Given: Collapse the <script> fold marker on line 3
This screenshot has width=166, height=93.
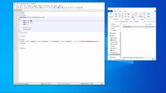Looking at the screenshot, I should (19, 16).
